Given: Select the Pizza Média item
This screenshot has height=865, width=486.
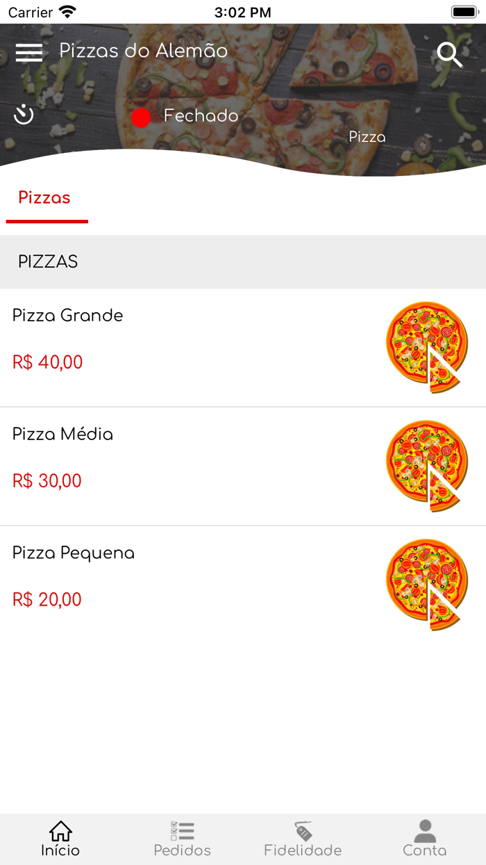Looking at the screenshot, I should 62,434.
